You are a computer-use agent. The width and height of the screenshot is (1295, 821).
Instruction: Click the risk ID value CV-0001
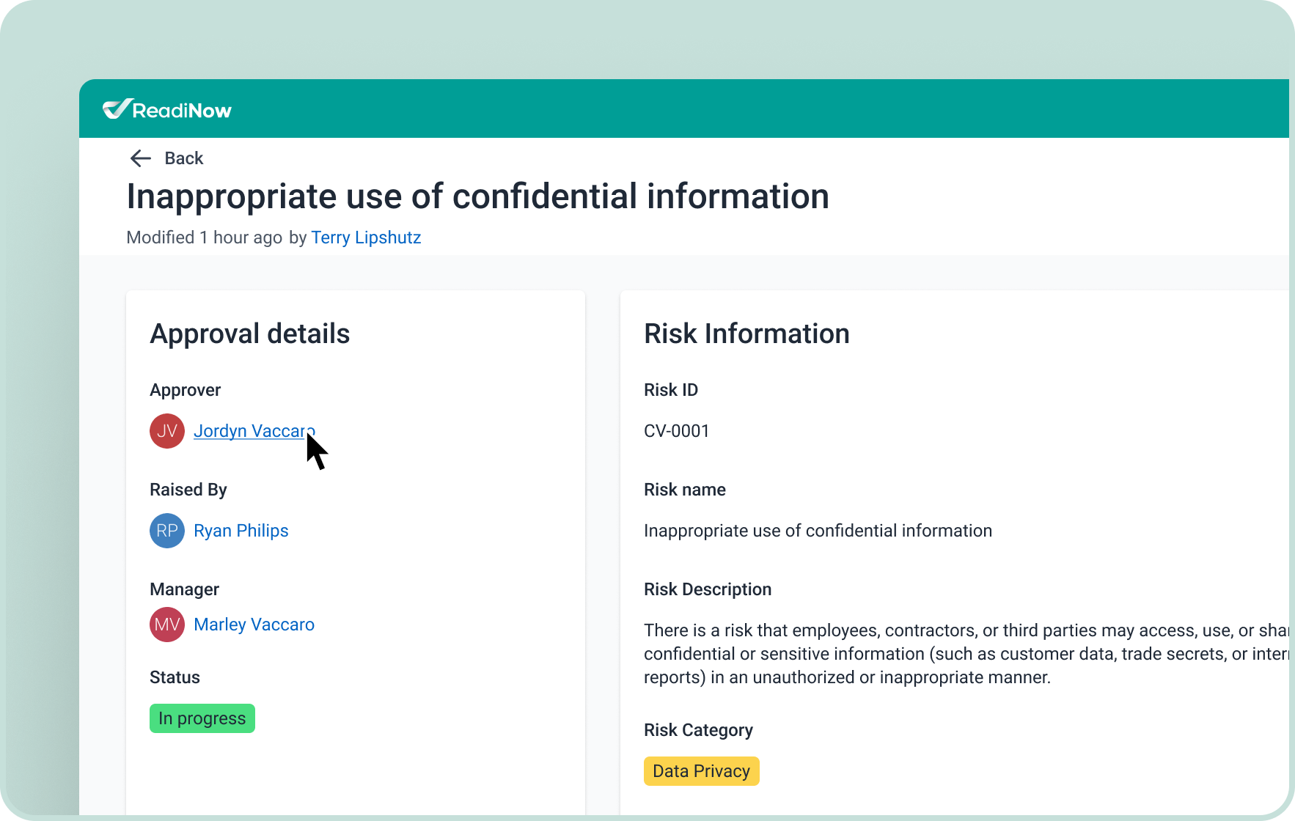pos(676,431)
